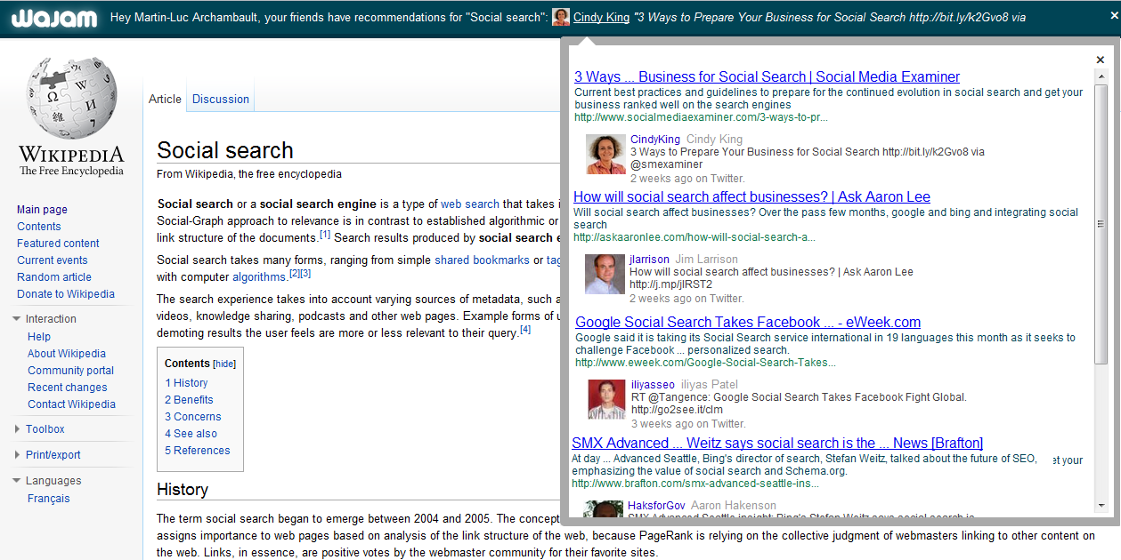This screenshot has height=560, width=1121.
Task: Open the Contents sidebar link
Action: tap(39, 227)
